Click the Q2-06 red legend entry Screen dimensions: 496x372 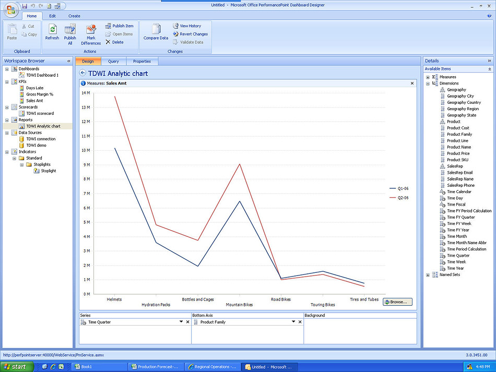tap(399, 198)
